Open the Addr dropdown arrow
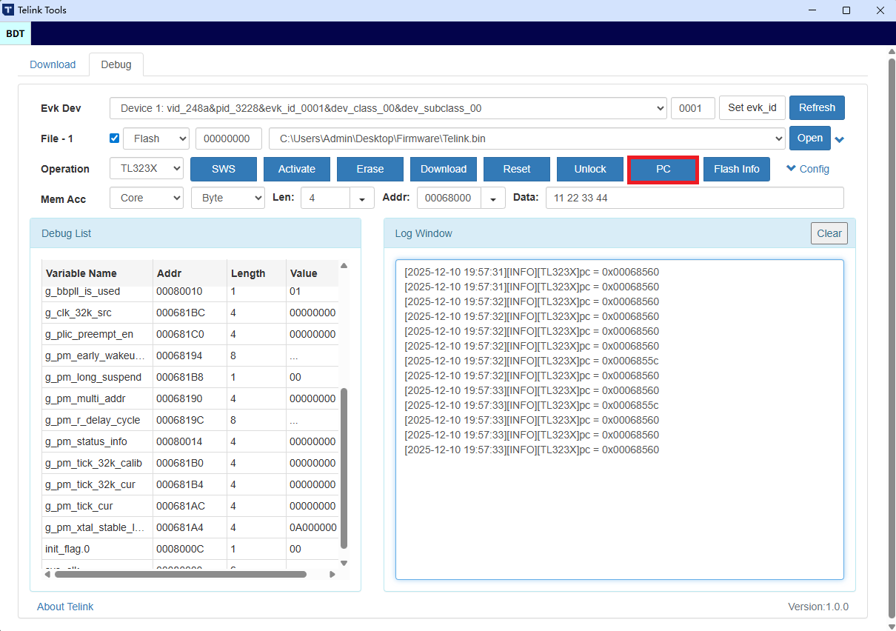The image size is (896, 631). (x=492, y=198)
